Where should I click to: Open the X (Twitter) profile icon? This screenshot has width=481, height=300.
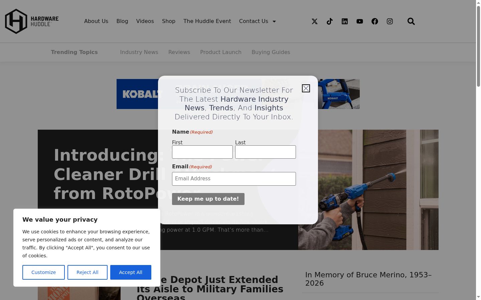click(315, 21)
